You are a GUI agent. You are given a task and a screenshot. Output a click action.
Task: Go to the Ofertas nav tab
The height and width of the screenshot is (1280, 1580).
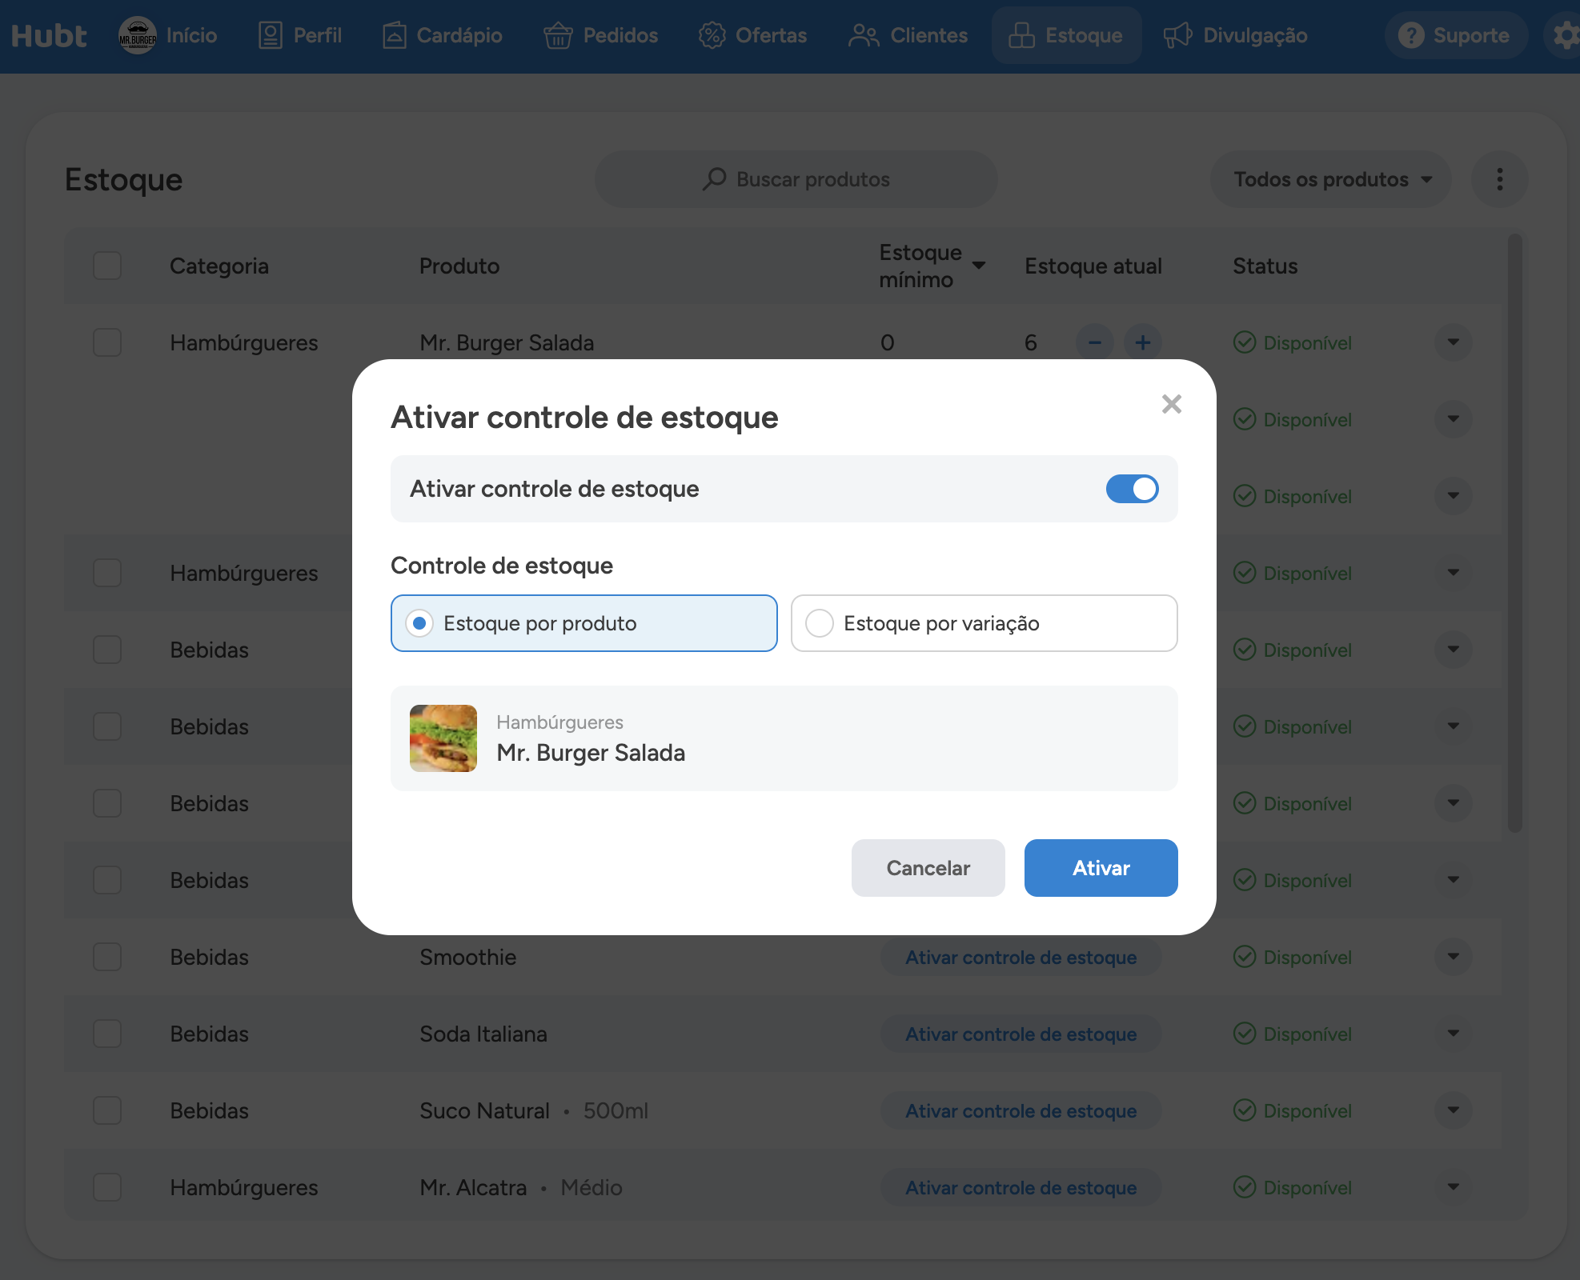click(752, 36)
